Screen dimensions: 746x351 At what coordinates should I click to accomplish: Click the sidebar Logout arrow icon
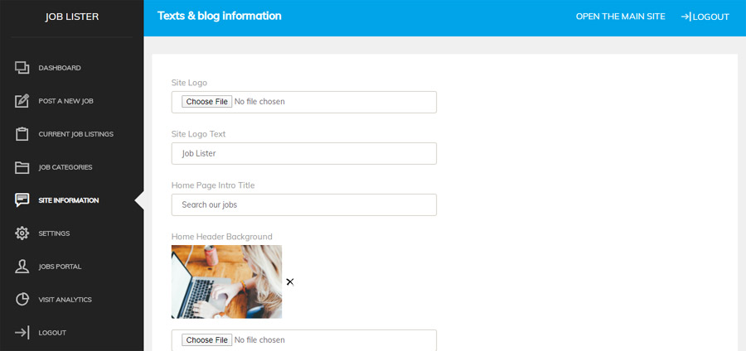[x=22, y=333]
